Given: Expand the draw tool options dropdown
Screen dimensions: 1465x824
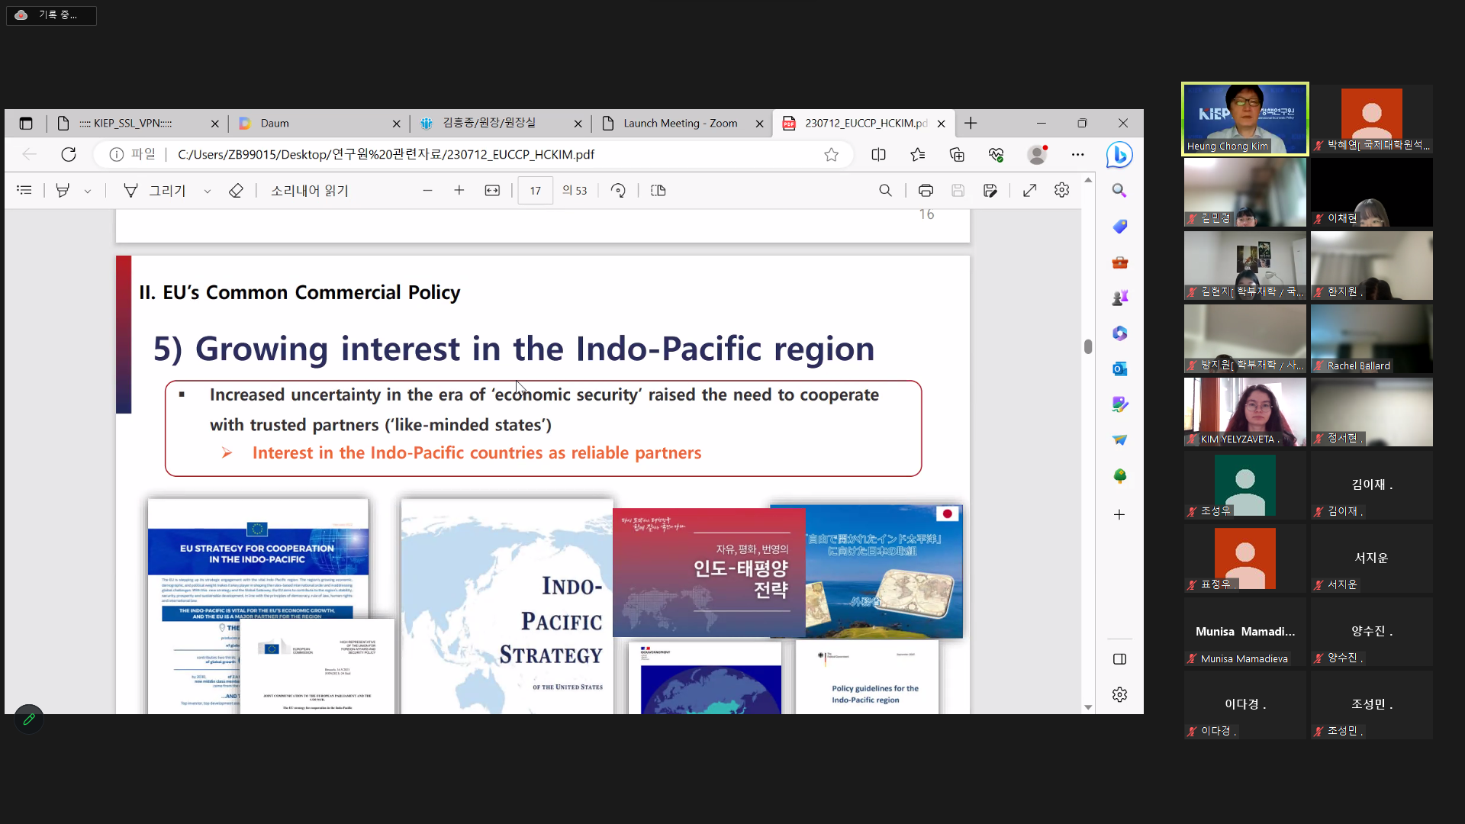Looking at the screenshot, I should coord(207,192).
